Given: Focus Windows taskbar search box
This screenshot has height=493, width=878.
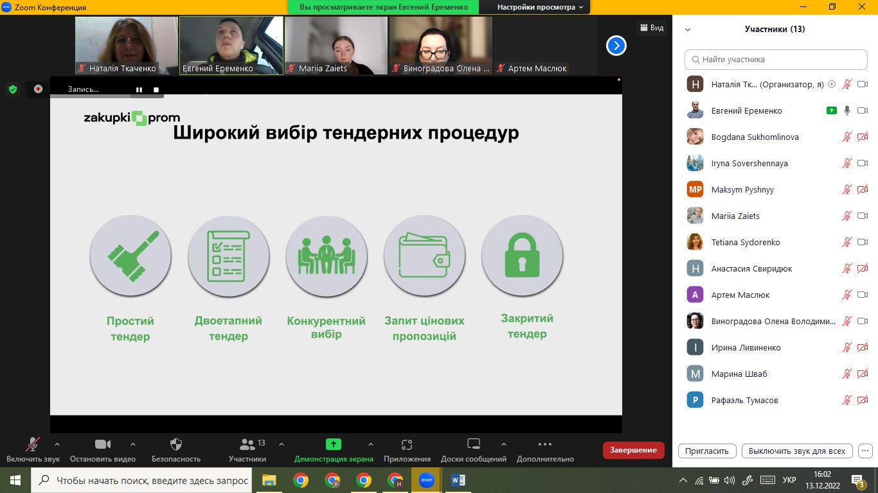Looking at the screenshot, I should [x=141, y=480].
